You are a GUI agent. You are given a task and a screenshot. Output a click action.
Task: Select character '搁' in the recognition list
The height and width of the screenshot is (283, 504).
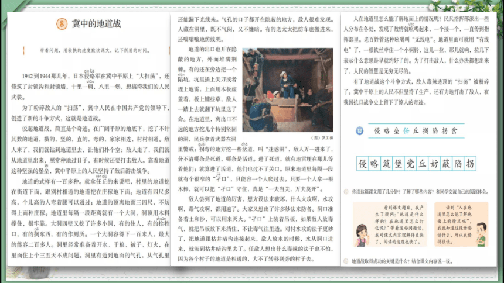[x=425, y=131]
